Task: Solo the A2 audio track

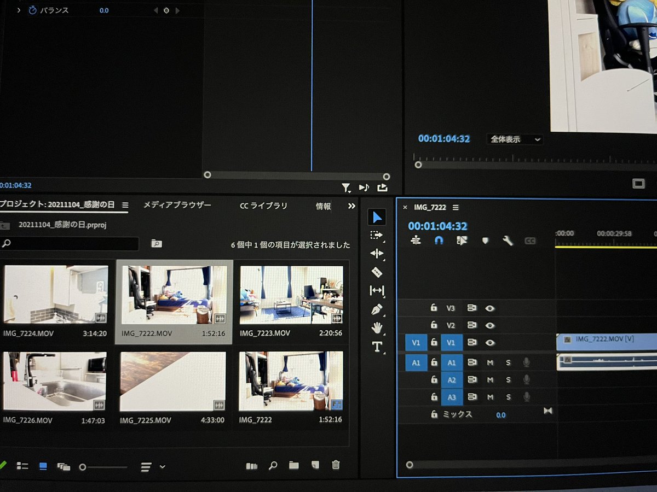Action: coord(508,379)
